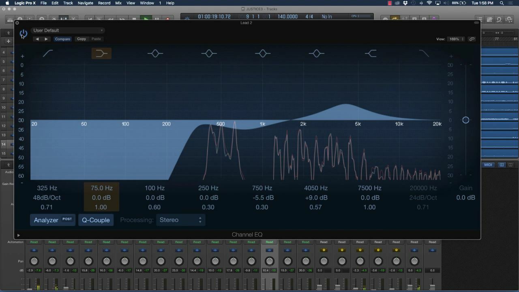Image resolution: width=519 pixels, height=292 pixels.
Task: Toggle the 100 Hz parametric band icon
Action: click(155, 53)
